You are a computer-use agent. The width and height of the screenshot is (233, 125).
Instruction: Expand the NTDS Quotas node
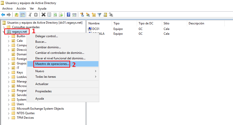(x=9, y=113)
